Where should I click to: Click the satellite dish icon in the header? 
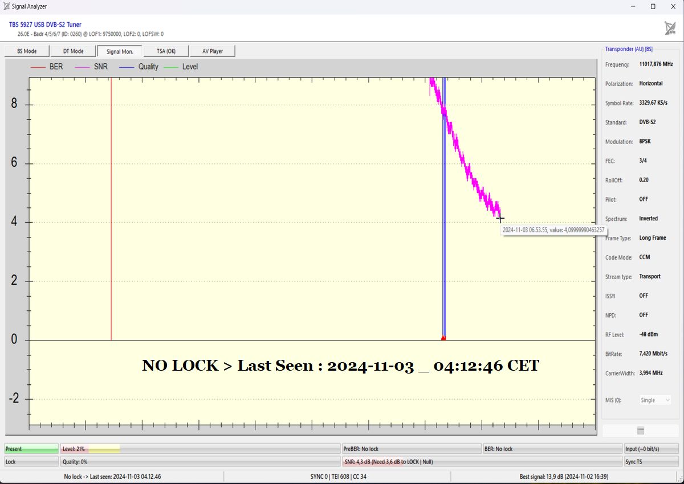(x=670, y=28)
